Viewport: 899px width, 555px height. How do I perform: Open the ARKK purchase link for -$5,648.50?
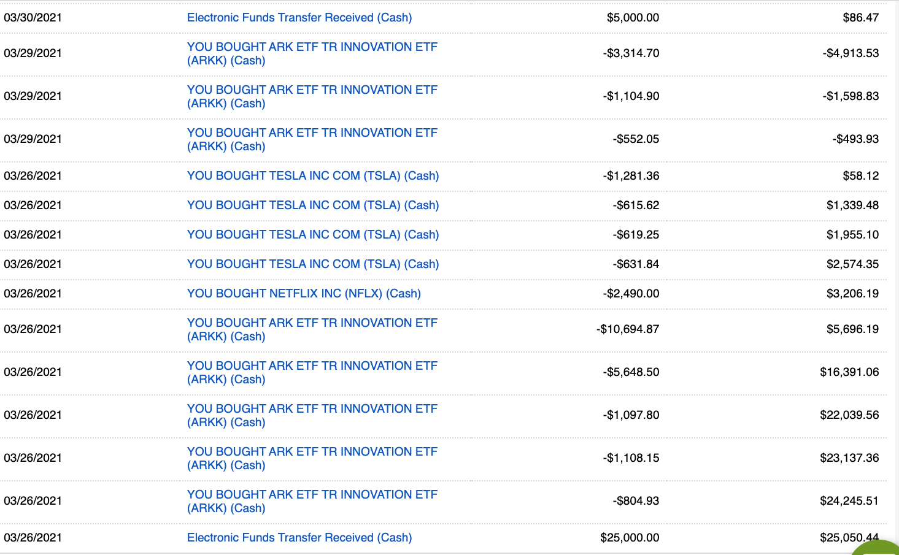click(x=312, y=372)
